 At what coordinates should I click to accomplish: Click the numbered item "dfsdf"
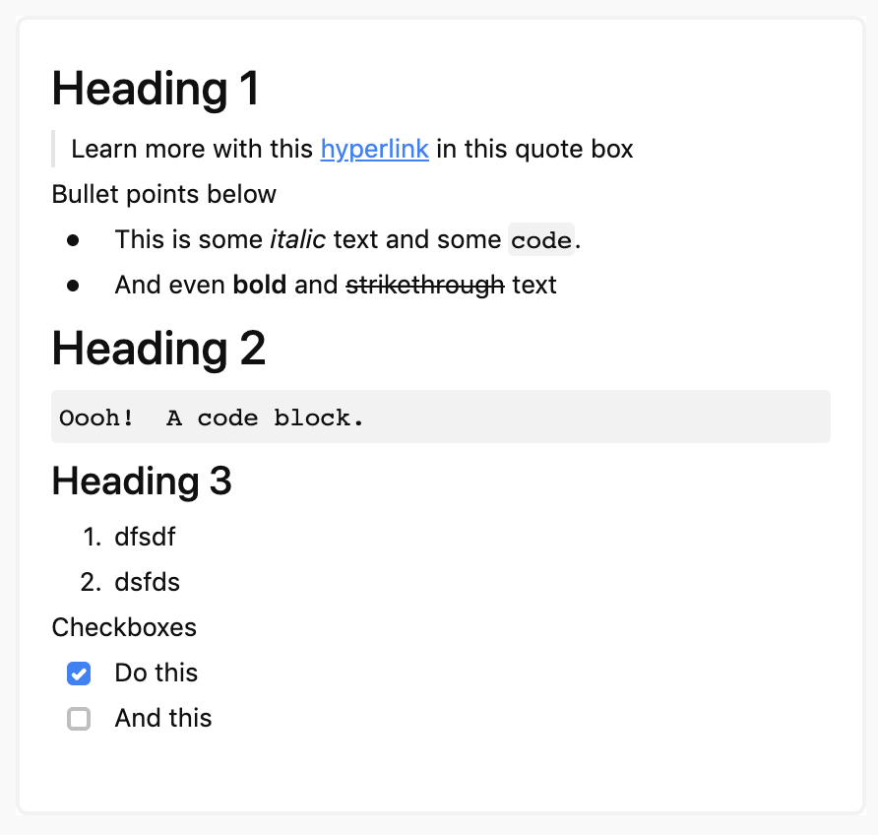pos(145,537)
